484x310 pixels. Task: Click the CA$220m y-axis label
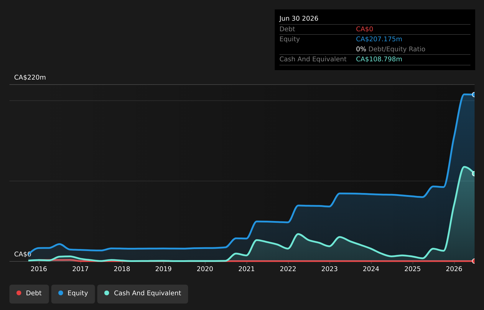pyautogui.click(x=30, y=77)
